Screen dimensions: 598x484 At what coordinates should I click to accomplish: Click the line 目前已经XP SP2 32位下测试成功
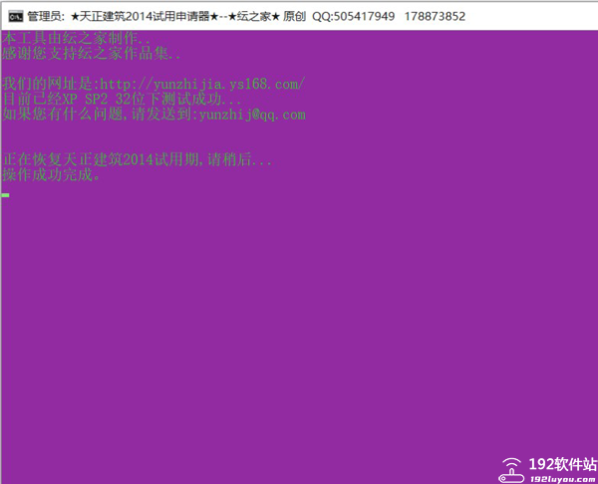(122, 99)
